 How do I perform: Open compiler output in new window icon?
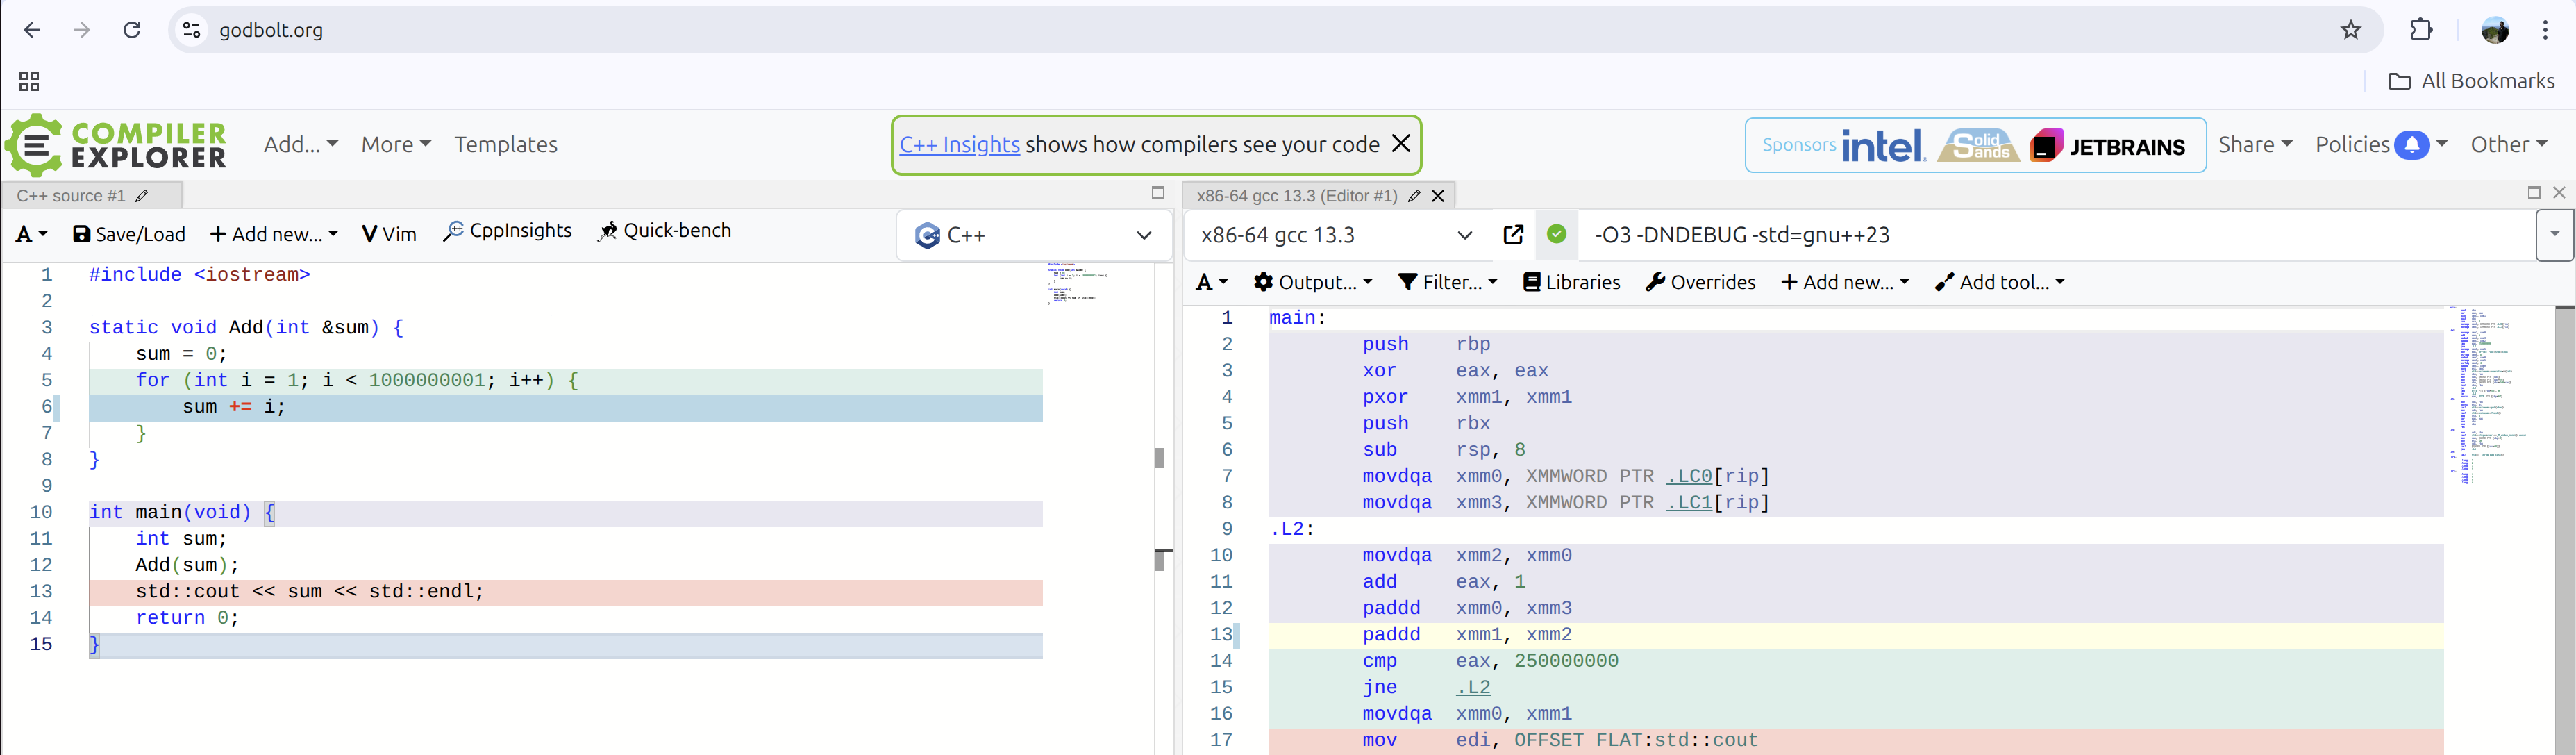coord(1513,235)
